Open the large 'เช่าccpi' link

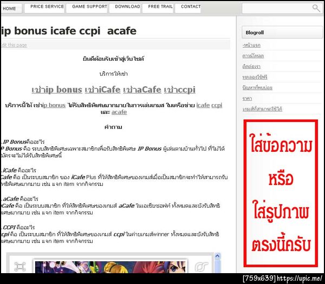(x=180, y=90)
